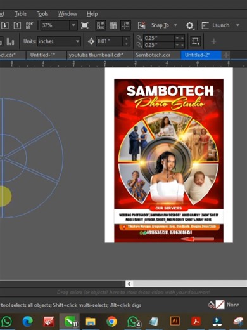
Task: Open Adobe Illustrator from the taskbar
Action: coord(175,321)
